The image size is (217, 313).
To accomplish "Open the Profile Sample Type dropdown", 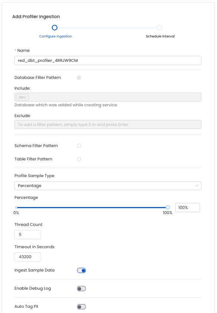I will [x=108, y=186].
